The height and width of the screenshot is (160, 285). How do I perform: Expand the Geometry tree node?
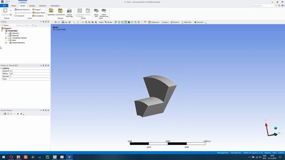(x=6, y=33)
